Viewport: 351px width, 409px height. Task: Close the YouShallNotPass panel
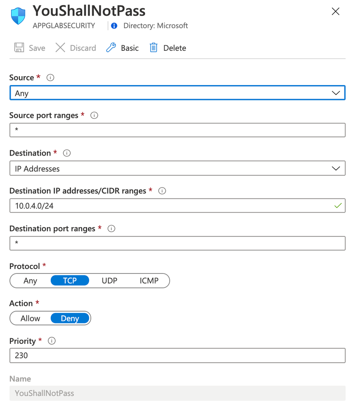[x=335, y=11]
